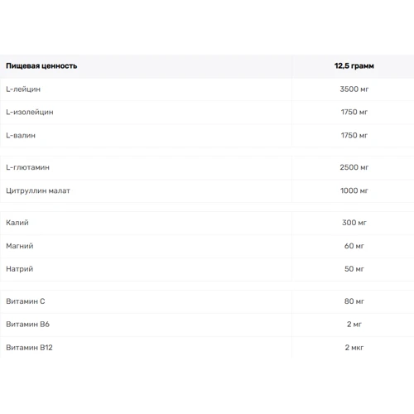Select the 2 мкг value for B12
The width and height of the screenshot is (414, 414).
(x=354, y=348)
